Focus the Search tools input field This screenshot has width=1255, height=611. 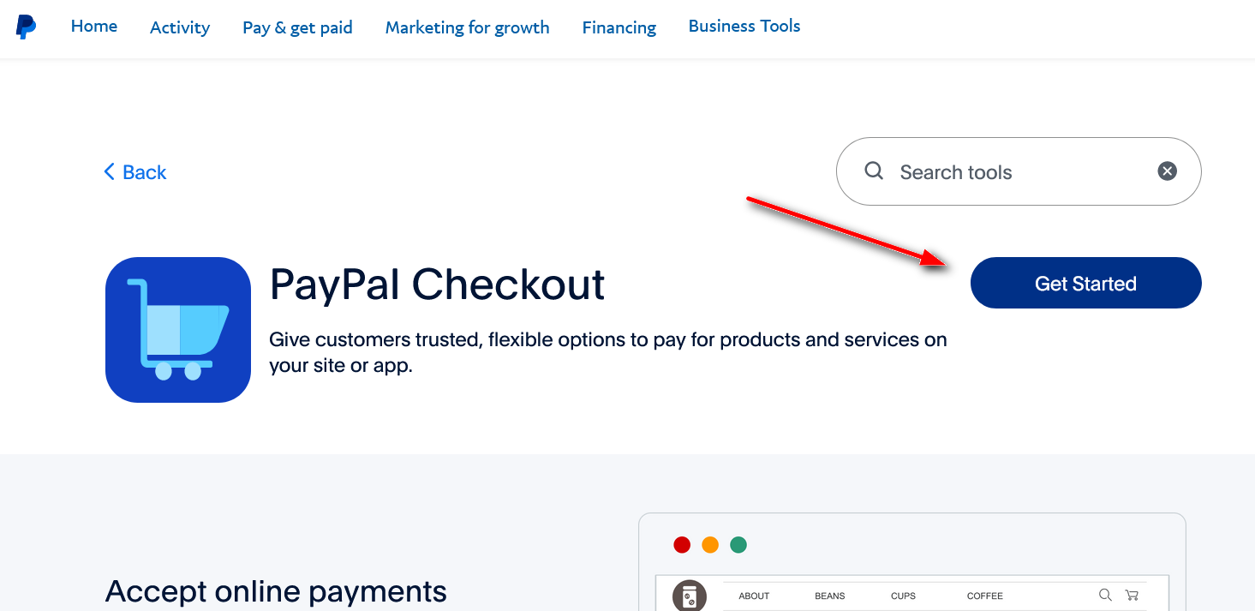pos(1019,171)
